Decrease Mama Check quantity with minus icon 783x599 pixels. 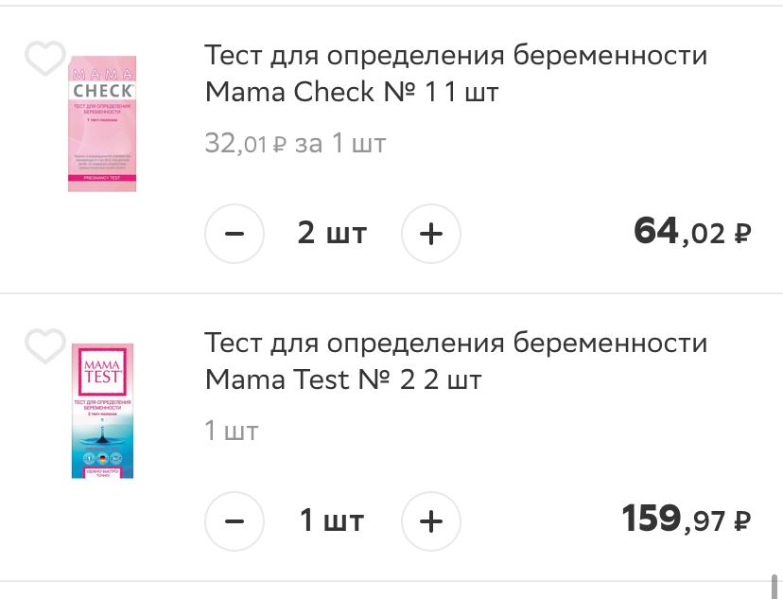[x=234, y=234]
